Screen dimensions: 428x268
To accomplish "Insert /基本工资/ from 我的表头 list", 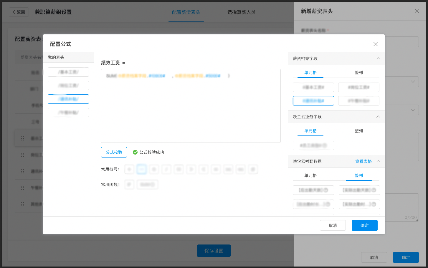I will [68, 72].
